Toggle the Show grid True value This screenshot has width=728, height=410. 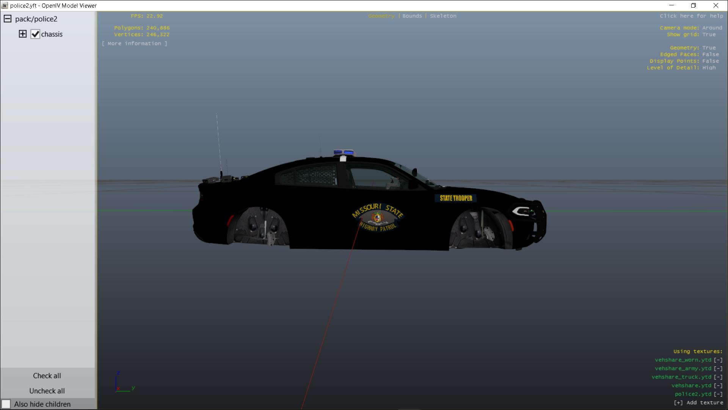coord(709,35)
